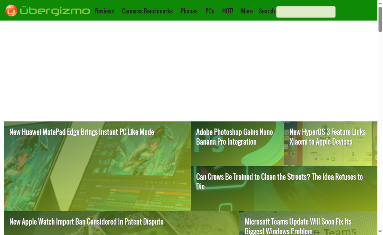Click the vertical scrollbar thumb
Image resolution: width=383 pixels, height=235 pixels.
point(380,19)
